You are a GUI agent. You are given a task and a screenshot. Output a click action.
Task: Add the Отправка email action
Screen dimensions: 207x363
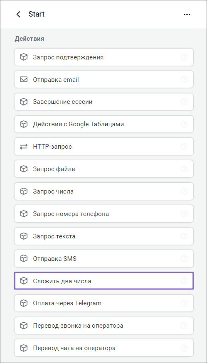click(104, 80)
